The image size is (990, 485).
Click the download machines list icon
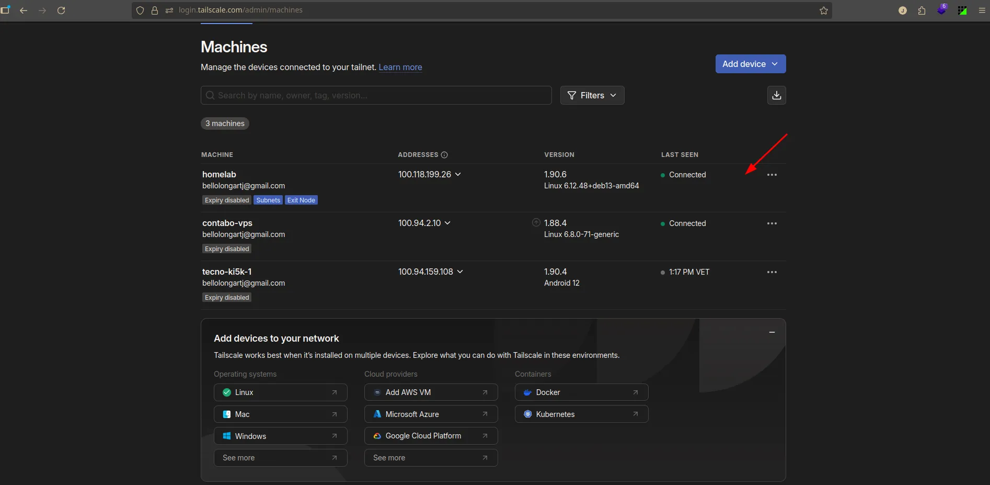[776, 95]
